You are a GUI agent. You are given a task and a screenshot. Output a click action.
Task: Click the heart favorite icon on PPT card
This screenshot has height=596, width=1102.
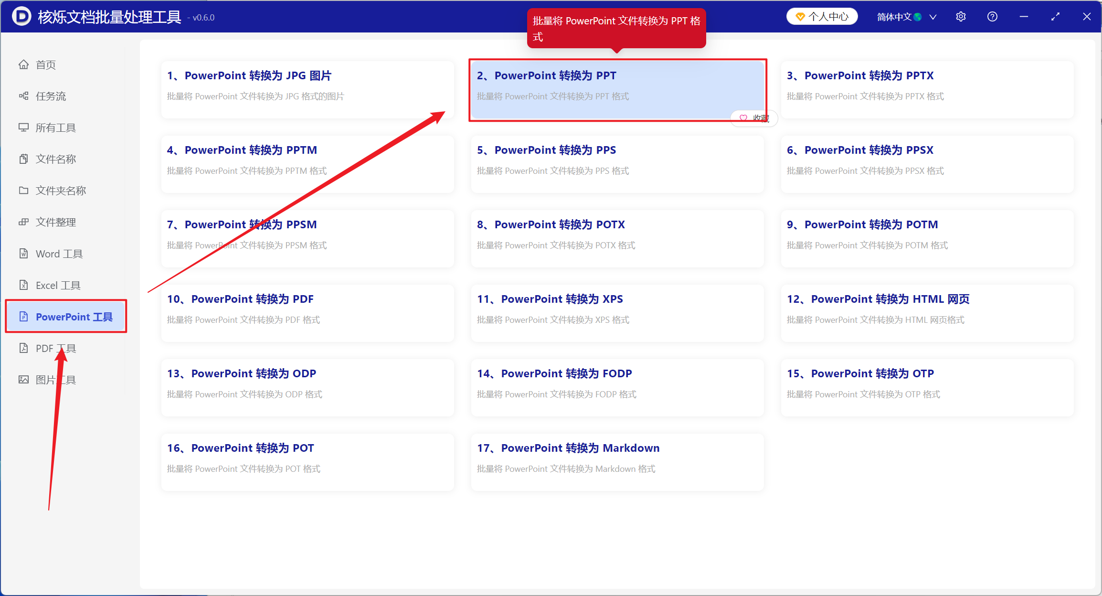tap(743, 118)
